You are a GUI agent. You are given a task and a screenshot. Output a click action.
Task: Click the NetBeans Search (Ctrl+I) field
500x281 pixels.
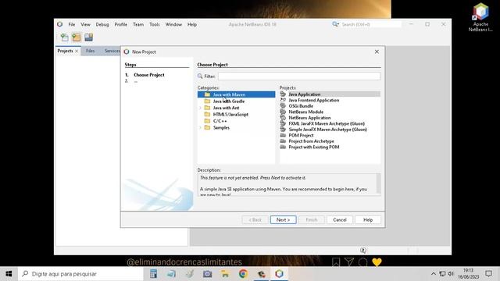[x=371, y=24]
